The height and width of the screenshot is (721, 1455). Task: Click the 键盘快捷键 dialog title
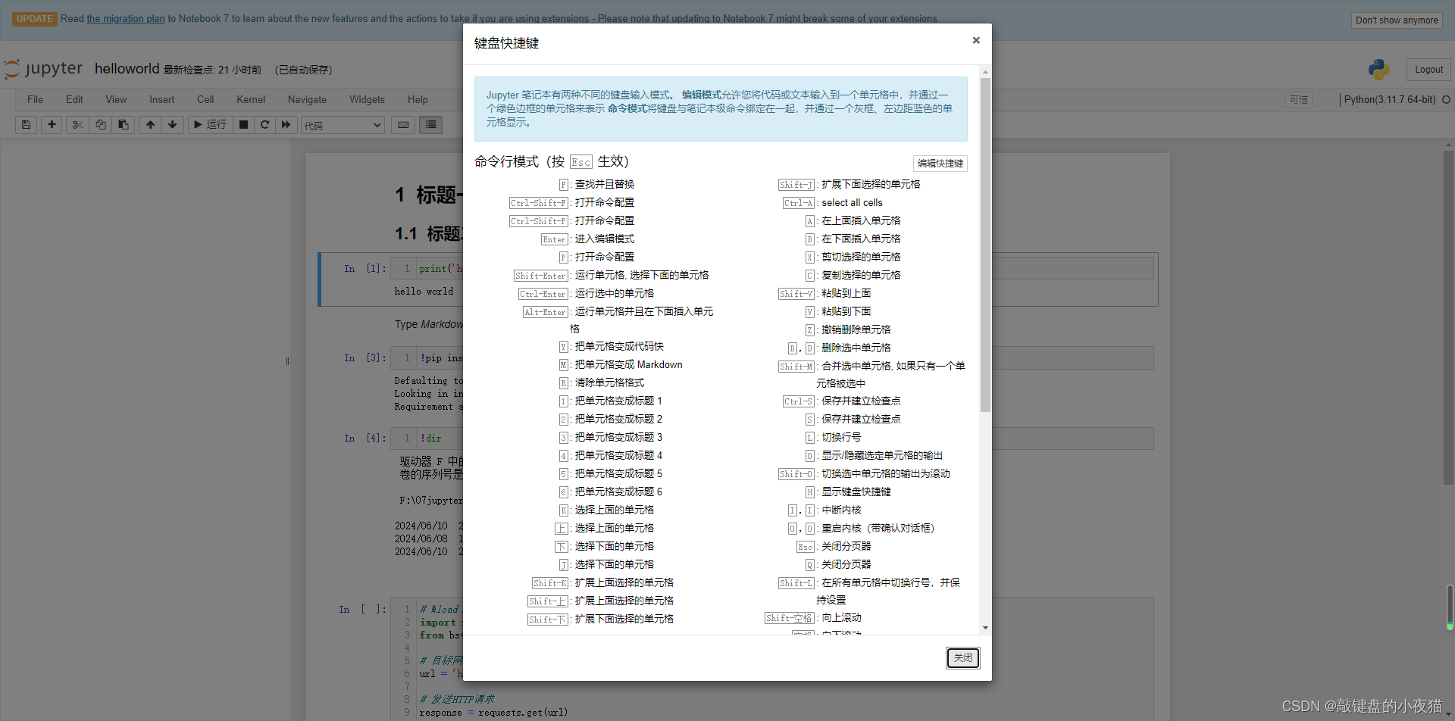click(x=506, y=43)
